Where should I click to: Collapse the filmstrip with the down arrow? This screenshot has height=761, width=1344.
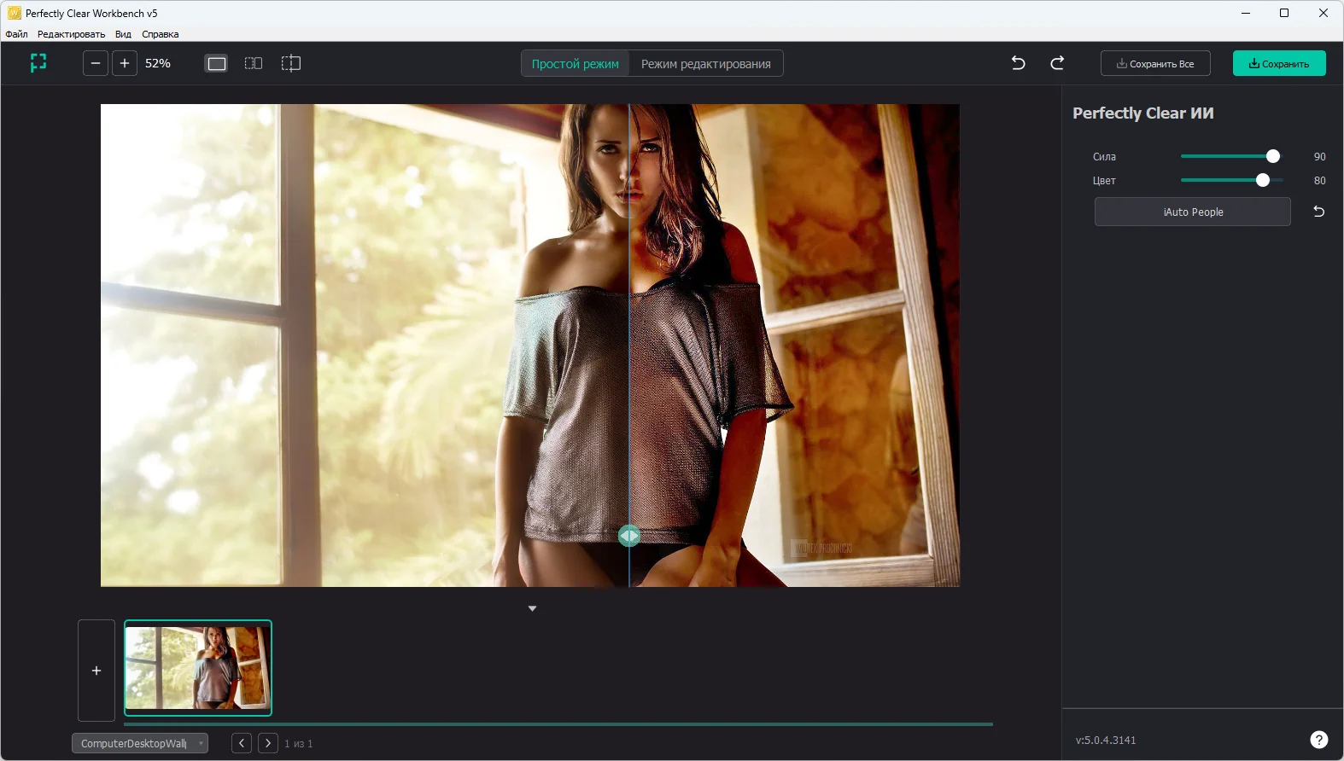point(532,608)
